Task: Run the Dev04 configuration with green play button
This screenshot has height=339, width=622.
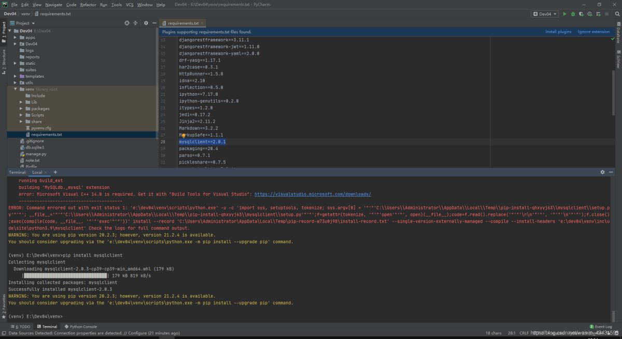Action: pyautogui.click(x=565, y=14)
